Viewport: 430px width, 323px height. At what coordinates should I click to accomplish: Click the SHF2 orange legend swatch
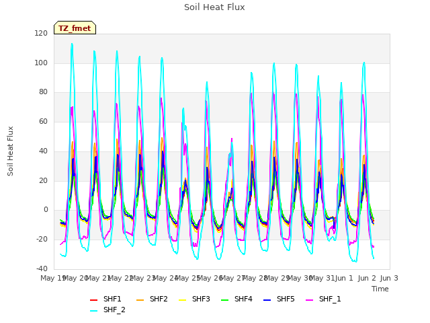pyautogui.click(x=140, y=300)
